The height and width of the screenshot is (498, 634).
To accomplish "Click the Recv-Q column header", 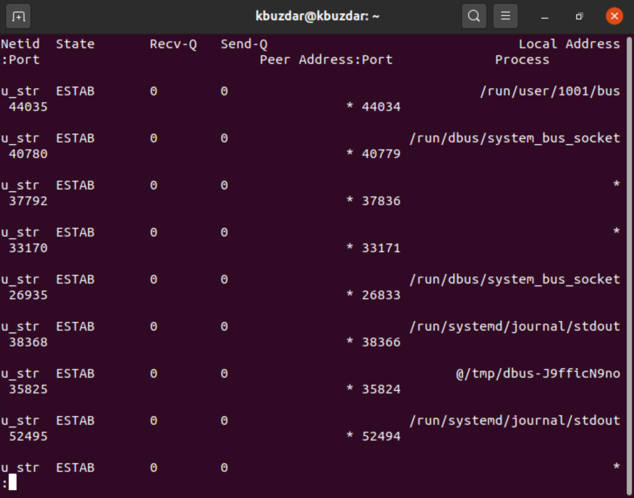I will pyautogui.click(x=173, y=44).
